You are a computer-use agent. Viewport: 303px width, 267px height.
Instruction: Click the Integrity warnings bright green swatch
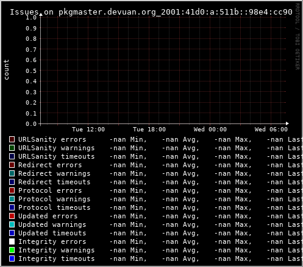(x=12, y=250)
